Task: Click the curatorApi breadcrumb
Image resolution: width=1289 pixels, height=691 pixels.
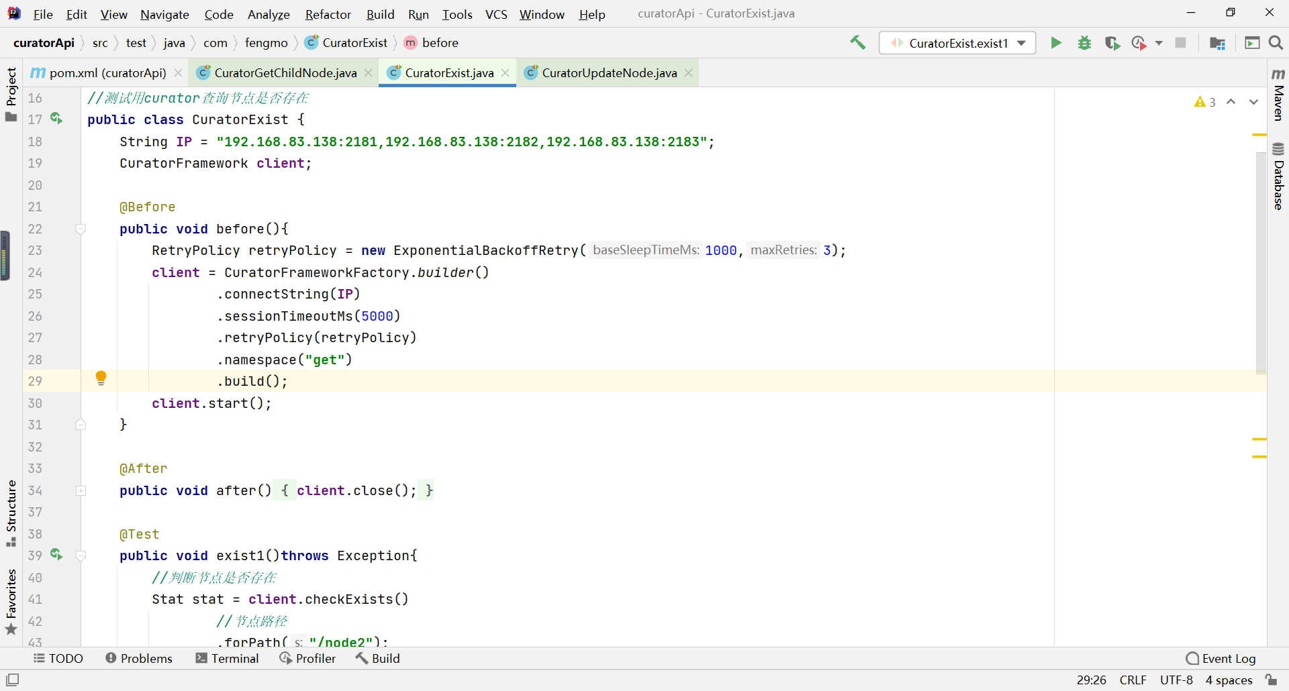Action: (44, 43)
